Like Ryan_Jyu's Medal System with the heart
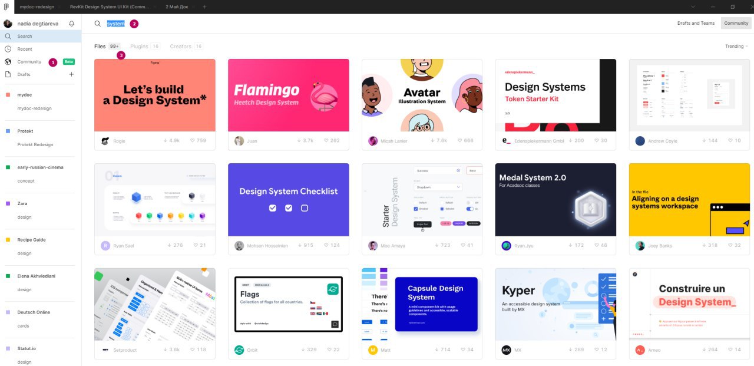Viewport: 754px width, 366px height. click(596, 246)
